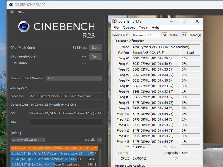The width and height of the screenshot is (223, 167).
Task: Open the Cinebench File menu
Action: point(11,12)
